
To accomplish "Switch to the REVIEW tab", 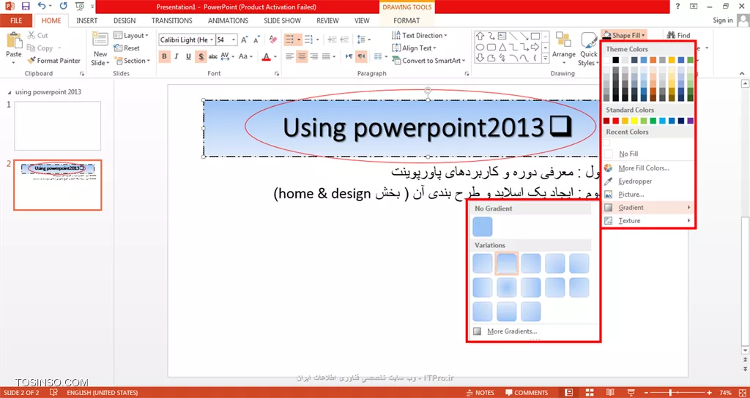I will pos(327,20).
